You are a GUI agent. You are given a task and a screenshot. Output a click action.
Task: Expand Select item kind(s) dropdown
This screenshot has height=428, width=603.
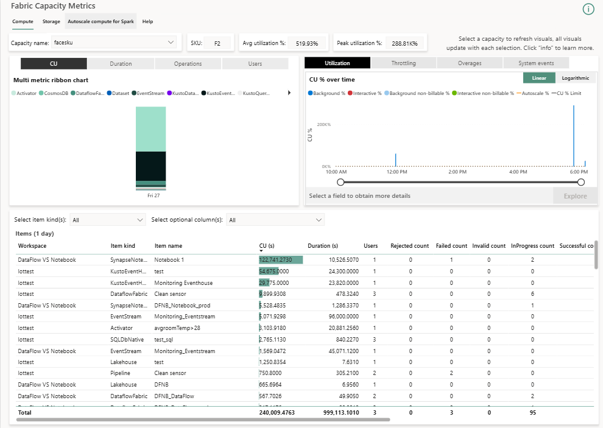pos(108,220)
